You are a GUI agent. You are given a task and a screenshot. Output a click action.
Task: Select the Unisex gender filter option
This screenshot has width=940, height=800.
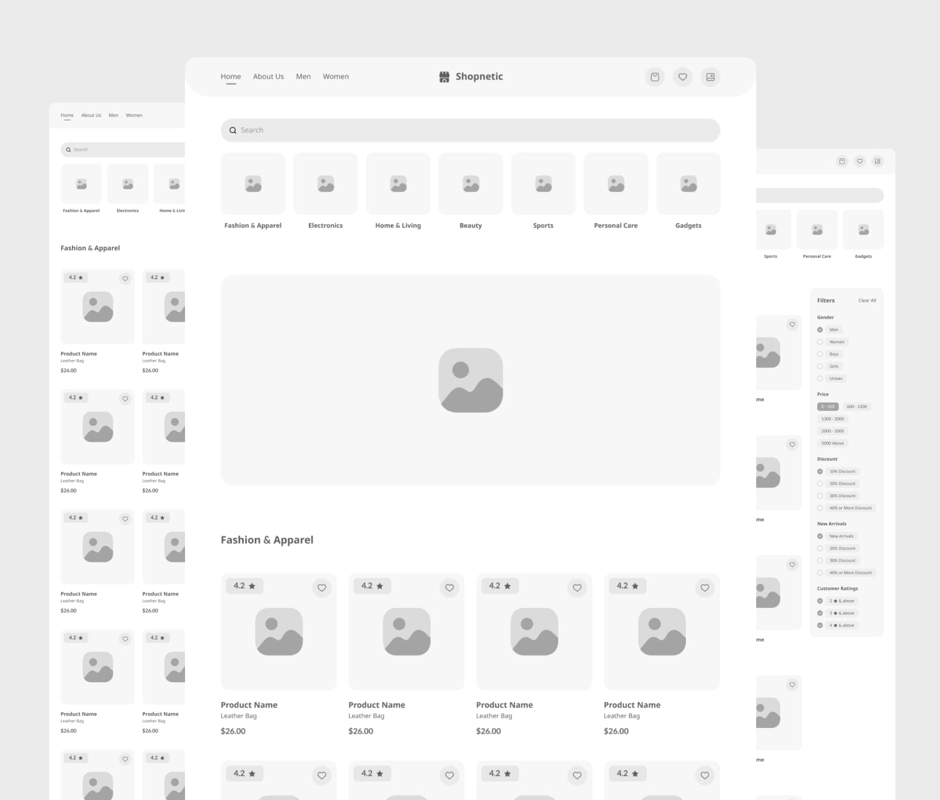tap(820, 379)
